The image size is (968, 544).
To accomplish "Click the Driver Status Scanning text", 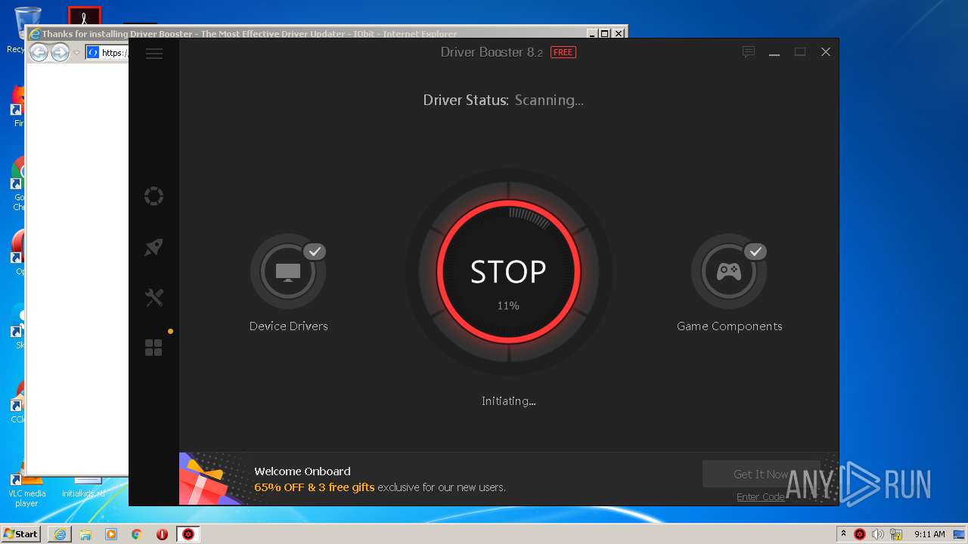I will click(504, 100).
